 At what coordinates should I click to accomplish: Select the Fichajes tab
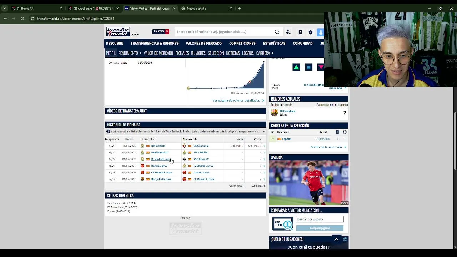182,53
